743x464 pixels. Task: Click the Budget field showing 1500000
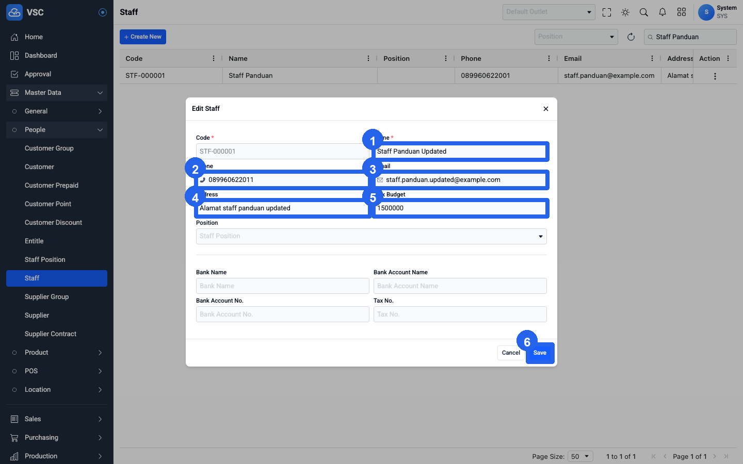pyautogui.click(x=460, y=208)
